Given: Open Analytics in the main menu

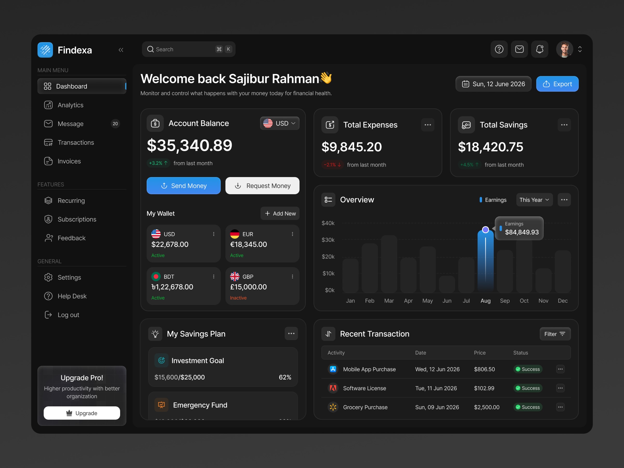Looking at the screenshot, I should click(70, 105).
